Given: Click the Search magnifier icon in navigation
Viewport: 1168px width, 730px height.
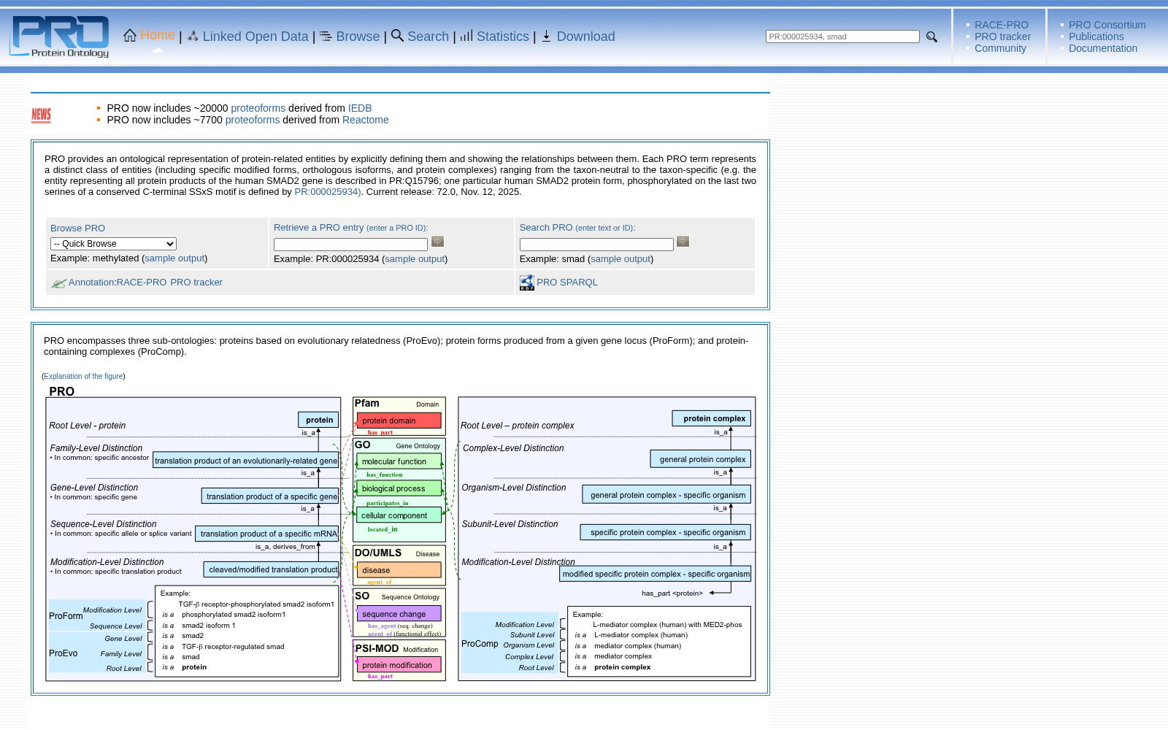Looking at the screenshot, I should (x=397, y=35).
